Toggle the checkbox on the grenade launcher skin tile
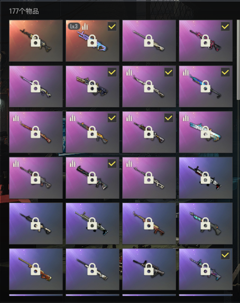 pyautogui.click(x=112, y=72)
